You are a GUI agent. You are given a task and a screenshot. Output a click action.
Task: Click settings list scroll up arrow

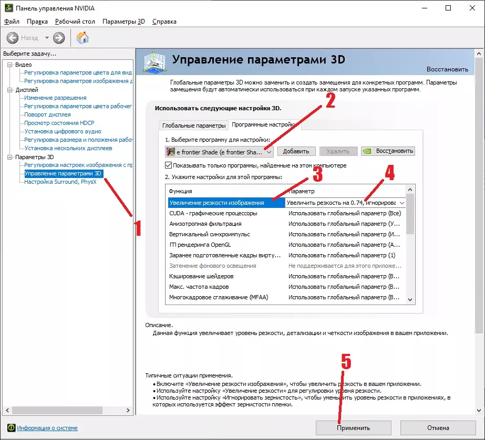pos(410,190)
